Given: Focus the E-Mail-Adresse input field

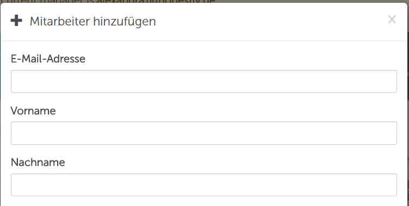Looking at the screenshot, I should click(204, 81).
